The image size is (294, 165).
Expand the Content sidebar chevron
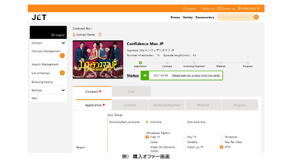pos(63,43)
